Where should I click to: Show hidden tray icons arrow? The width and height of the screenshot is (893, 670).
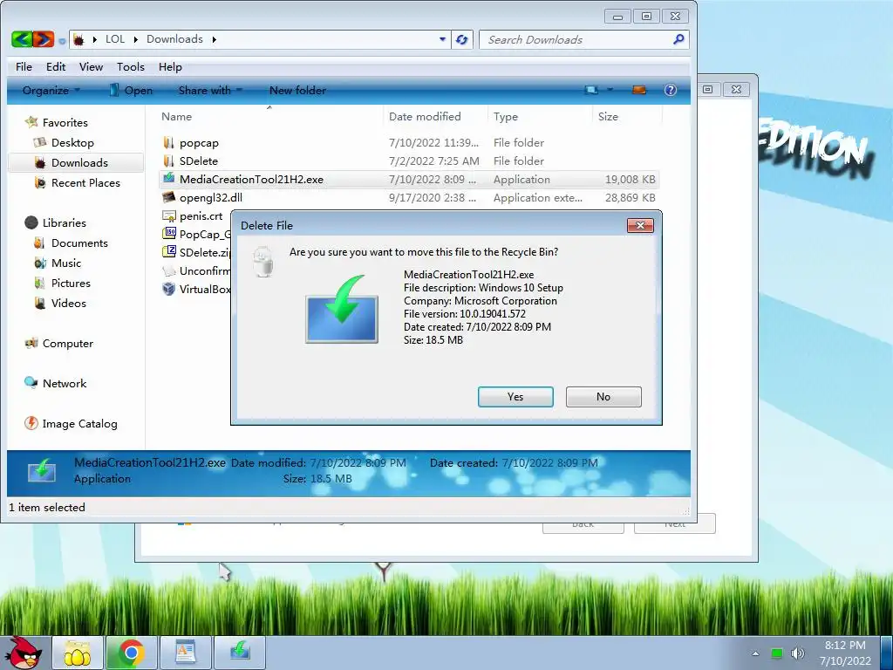tap(755, 653)
